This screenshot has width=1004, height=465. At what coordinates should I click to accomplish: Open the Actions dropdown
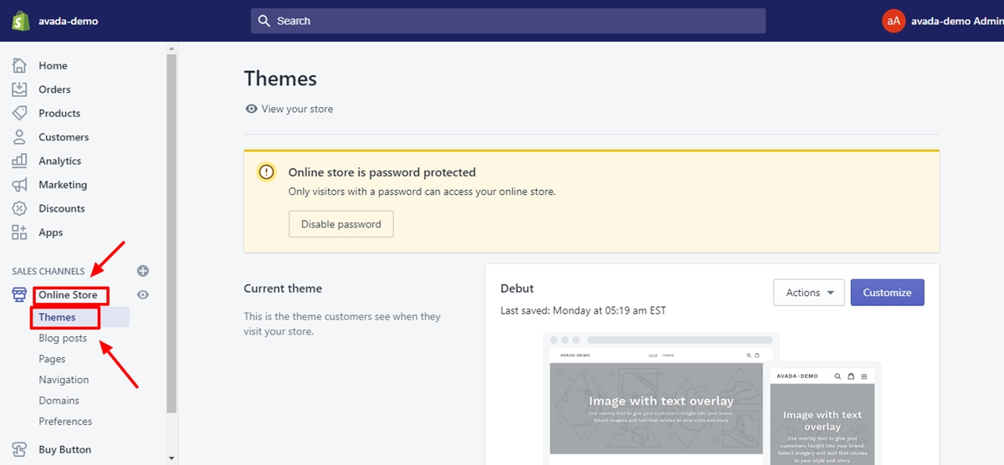click(809, 293)
